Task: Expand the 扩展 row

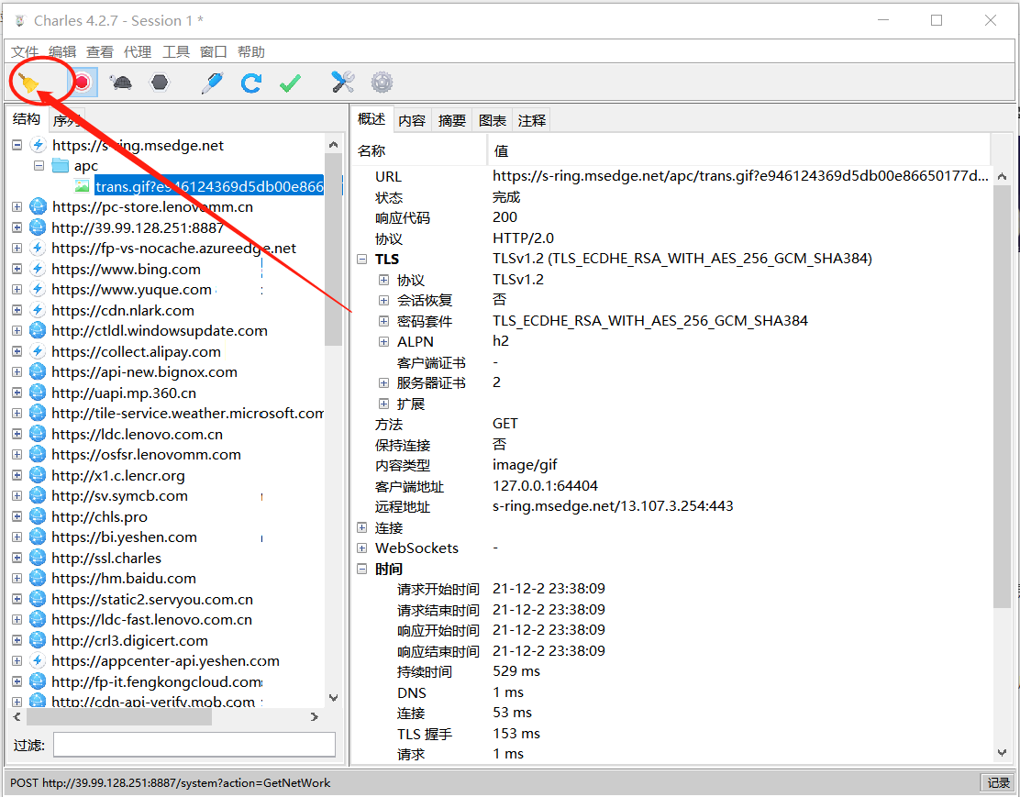Action: [383, 404]
